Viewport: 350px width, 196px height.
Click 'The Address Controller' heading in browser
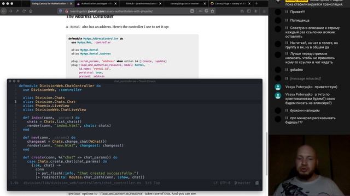point(90,17)
